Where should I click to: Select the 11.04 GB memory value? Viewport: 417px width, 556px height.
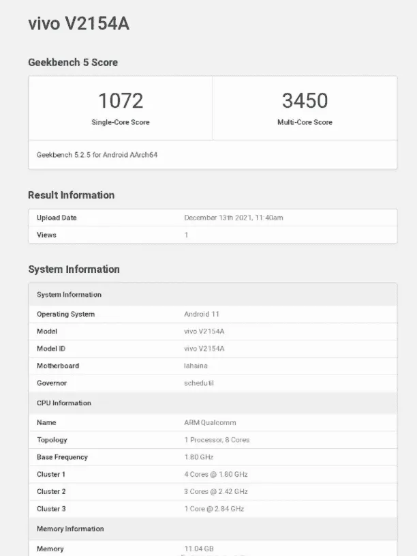199,549
